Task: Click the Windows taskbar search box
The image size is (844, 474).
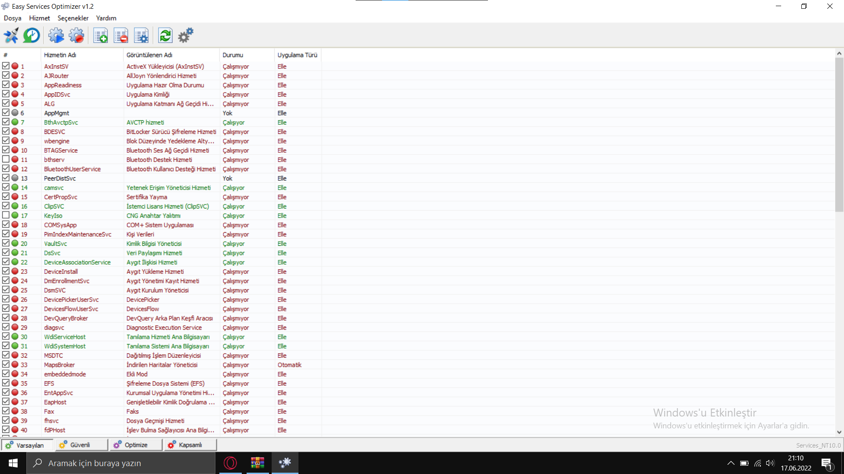Action: 121,463
